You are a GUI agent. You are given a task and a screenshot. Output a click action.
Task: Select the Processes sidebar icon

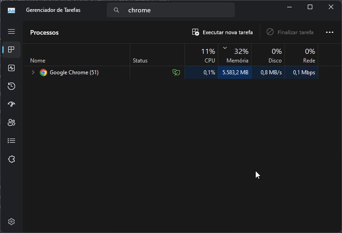(11, 50)
